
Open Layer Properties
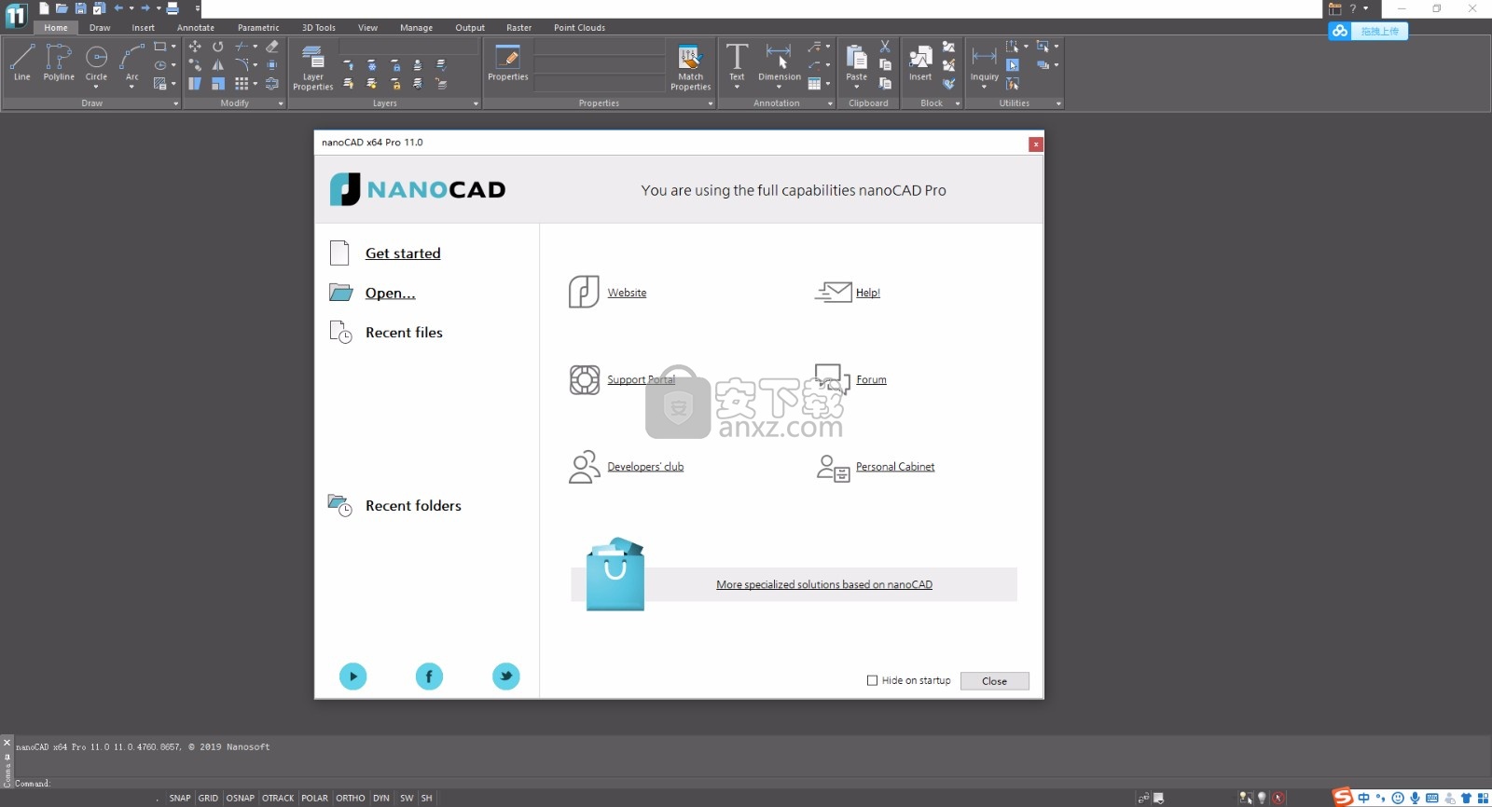click(312, 66)
